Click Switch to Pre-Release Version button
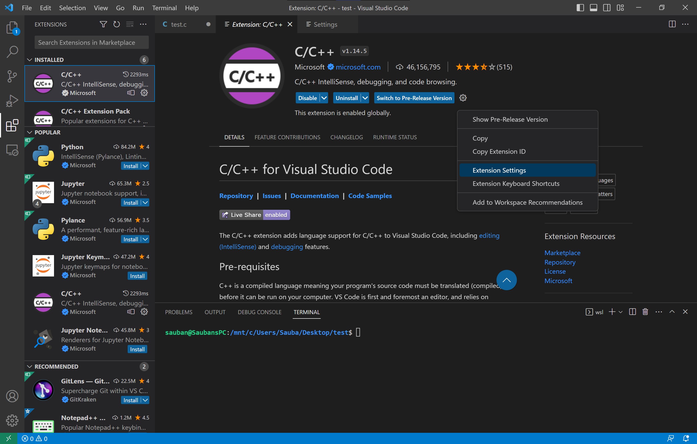The image size is (697, 444). 414,98
